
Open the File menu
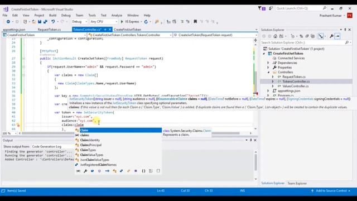(5, 15)
